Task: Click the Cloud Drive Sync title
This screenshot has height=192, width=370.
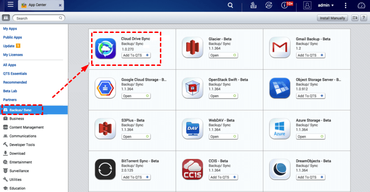Action: 135,38
